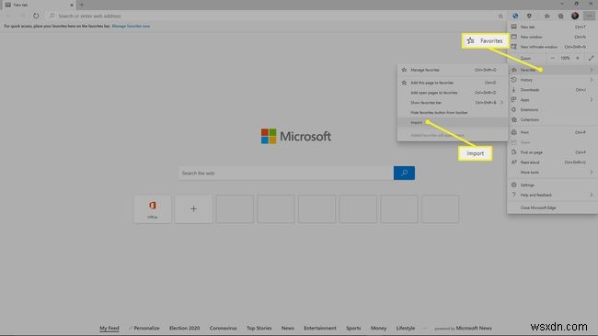Open Collections from the menu

[552, 119]
